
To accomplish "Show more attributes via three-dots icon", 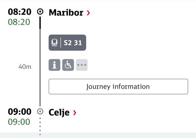I will 82,65.
